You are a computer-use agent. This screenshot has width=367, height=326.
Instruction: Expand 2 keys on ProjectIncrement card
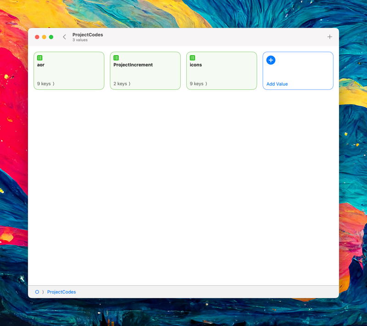(122, 84)
